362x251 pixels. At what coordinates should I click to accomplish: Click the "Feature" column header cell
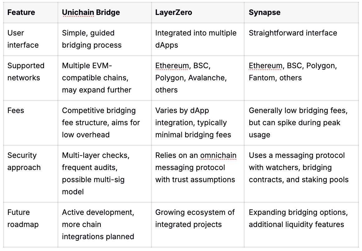(x=21, y=13)
